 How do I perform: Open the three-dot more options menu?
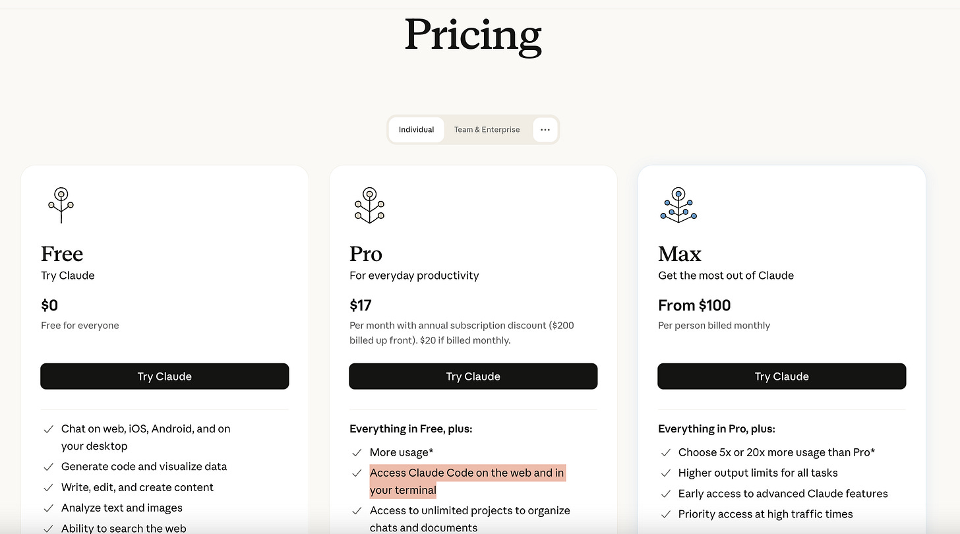coord(545,130)
